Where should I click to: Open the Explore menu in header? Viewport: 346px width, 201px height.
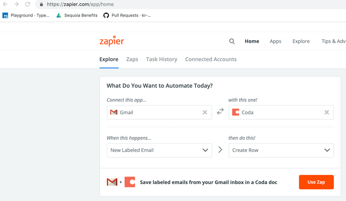pyautogui.click(x=301, y=41)
